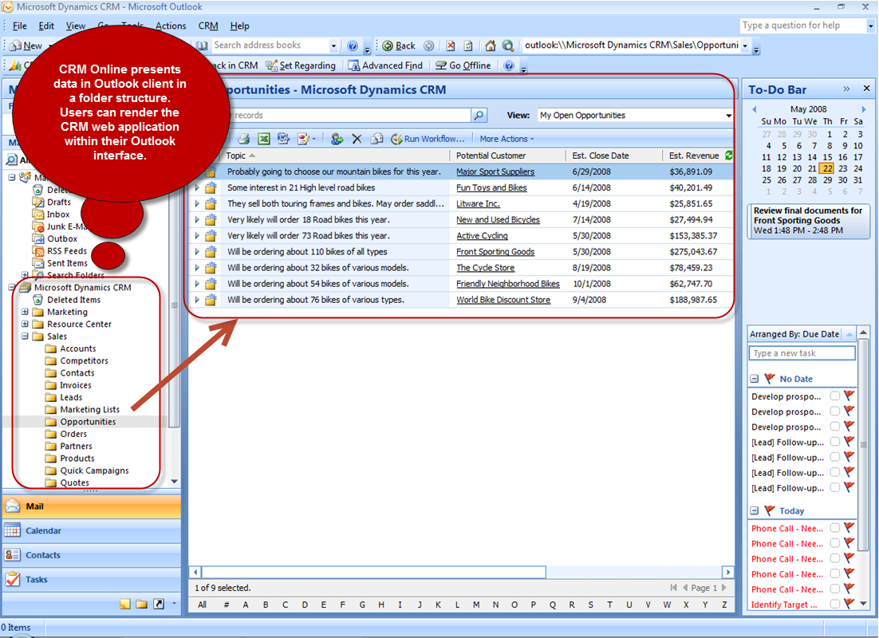Click the Stop loading icon
879x638 pixels.
click(450, 46)
